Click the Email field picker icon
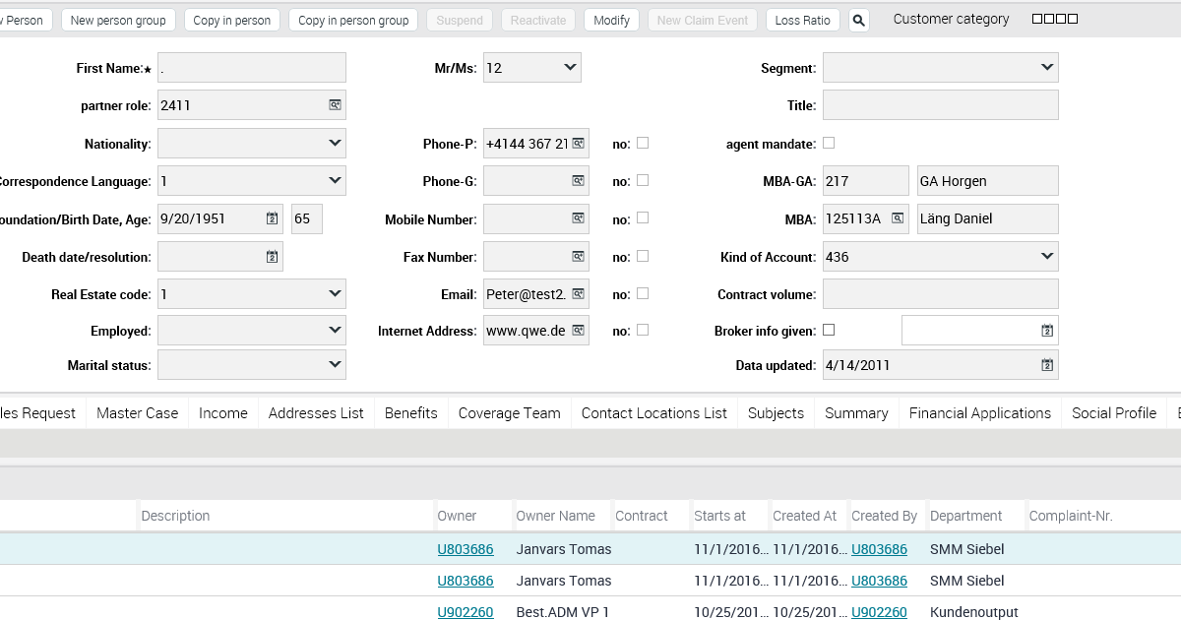 [x=579, y=293]
